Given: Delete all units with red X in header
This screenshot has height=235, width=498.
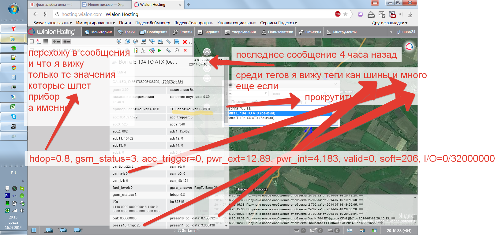Looking at the screenshot, I should pyautogui.click(x=185, y=42).
